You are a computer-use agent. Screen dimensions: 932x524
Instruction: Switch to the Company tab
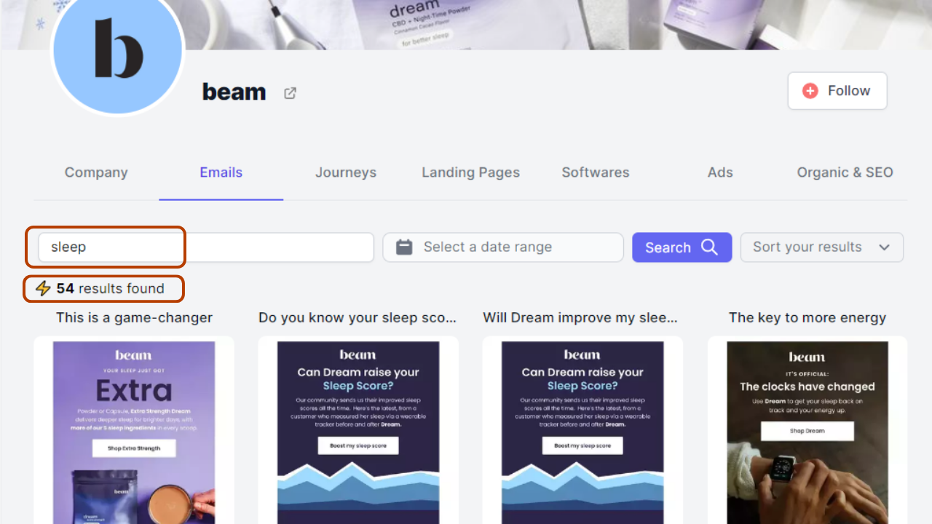(x=96, y=172)
